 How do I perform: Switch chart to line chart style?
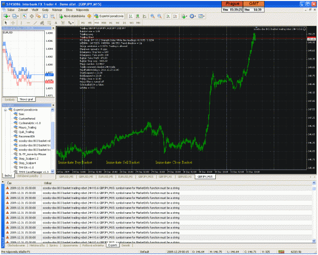coord(144,16)
